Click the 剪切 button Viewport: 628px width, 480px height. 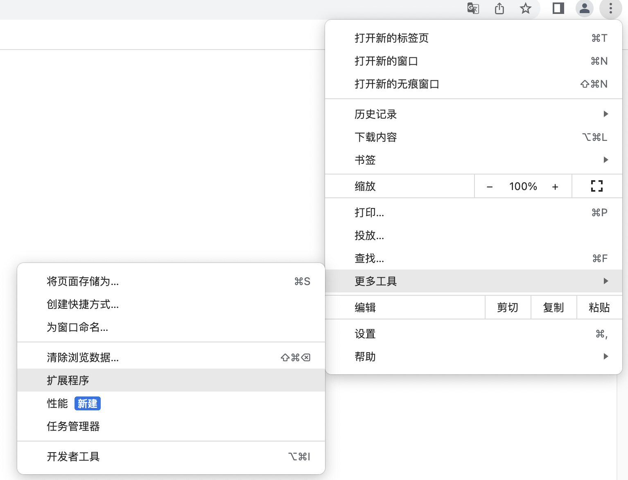(x=508, y=307)
